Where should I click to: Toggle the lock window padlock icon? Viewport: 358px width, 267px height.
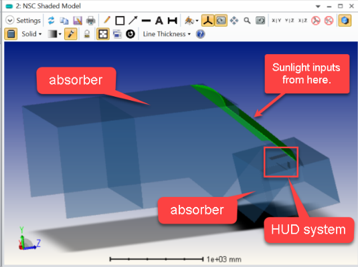tap(87, 34)
